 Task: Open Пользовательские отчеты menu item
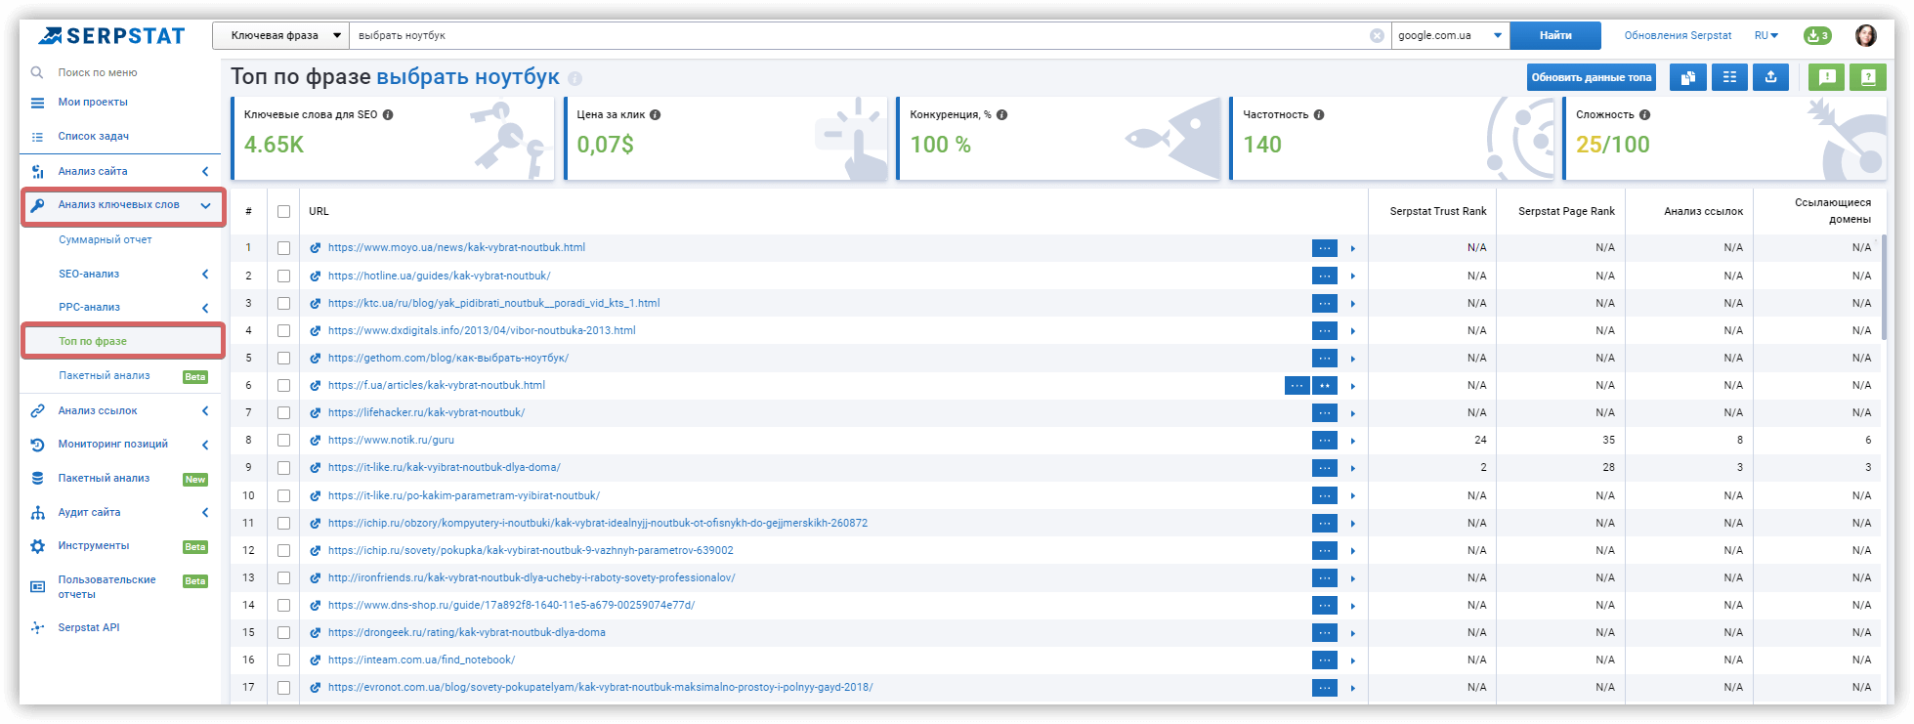tap(106, 587)
